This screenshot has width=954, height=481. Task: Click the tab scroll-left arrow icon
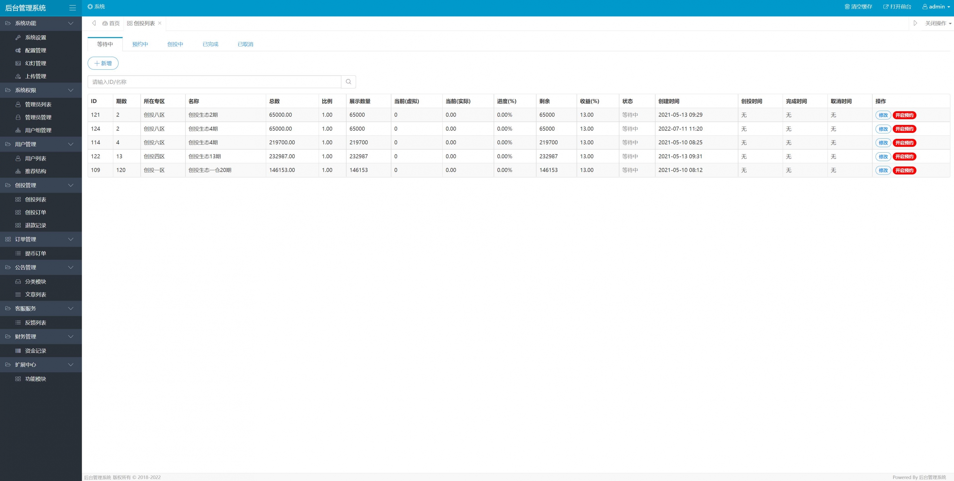coord(94,23)
